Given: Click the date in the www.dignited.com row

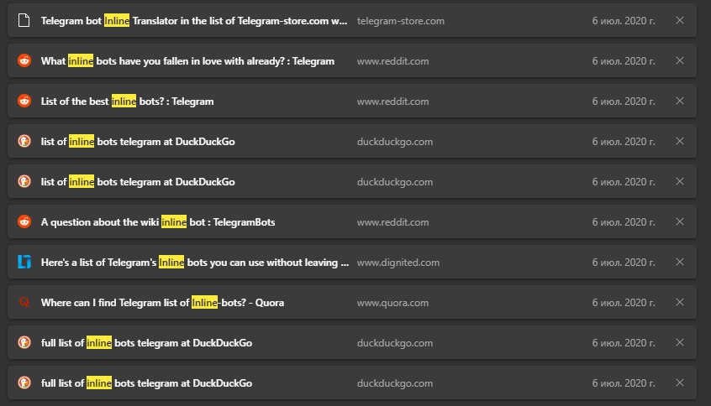Looking at the screenshot, I should click(x=624, y=263).
